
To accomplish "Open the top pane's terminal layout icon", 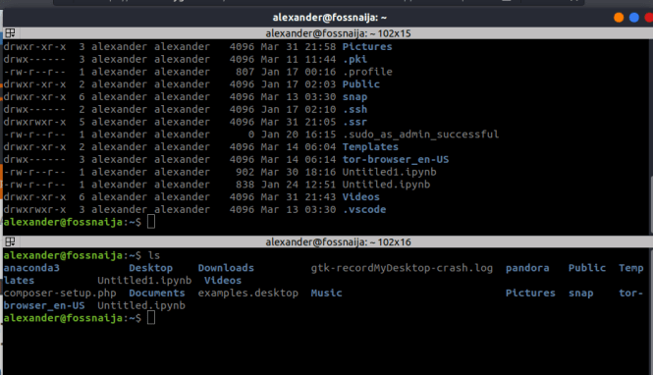I will click(10, 32).
